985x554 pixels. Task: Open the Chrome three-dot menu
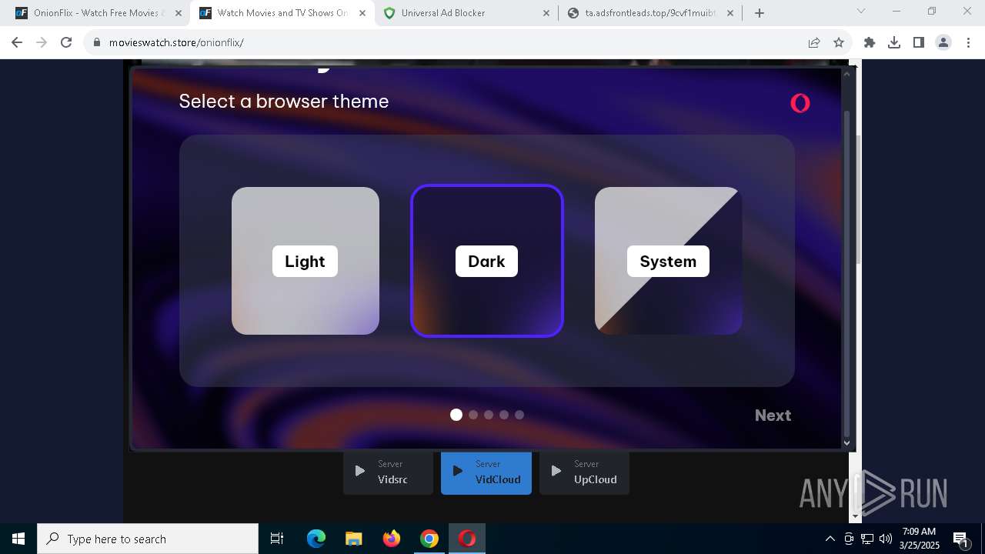(968, 42)
